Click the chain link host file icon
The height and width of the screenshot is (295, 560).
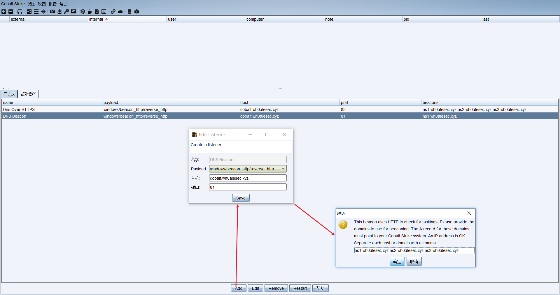[x=113, y=11]
